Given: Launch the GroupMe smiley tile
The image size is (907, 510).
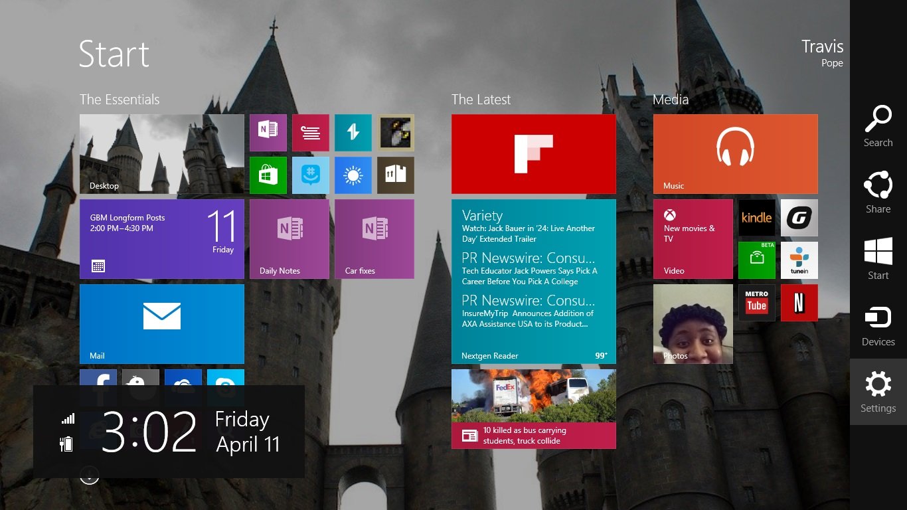Looking at the screenshot, I should click(x=311, y=175).
